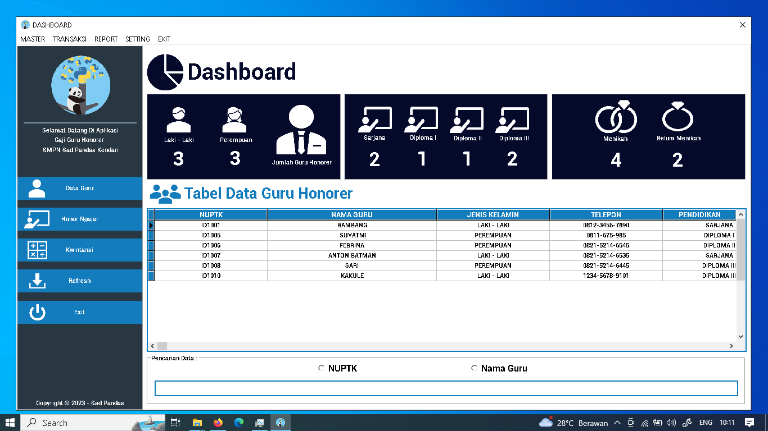
Task: Open the SETTING menu
Action: coord(137,39)
